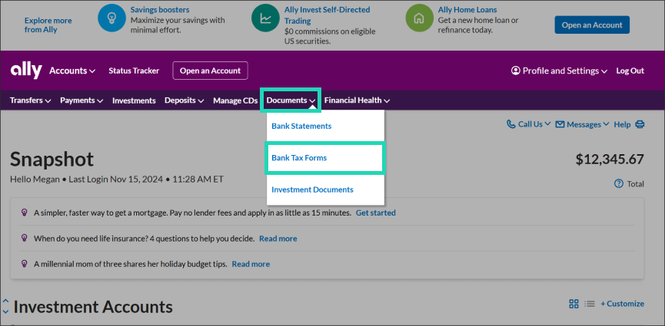Image resolution: width=665 pixels, height=326 pixels.
Task: Open the Transfers dropdown menu
Action: [x=31, y=100]
